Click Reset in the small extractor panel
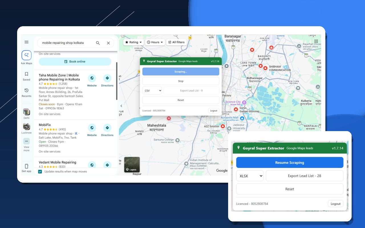 pyautogui.click(x=181, y=100)
